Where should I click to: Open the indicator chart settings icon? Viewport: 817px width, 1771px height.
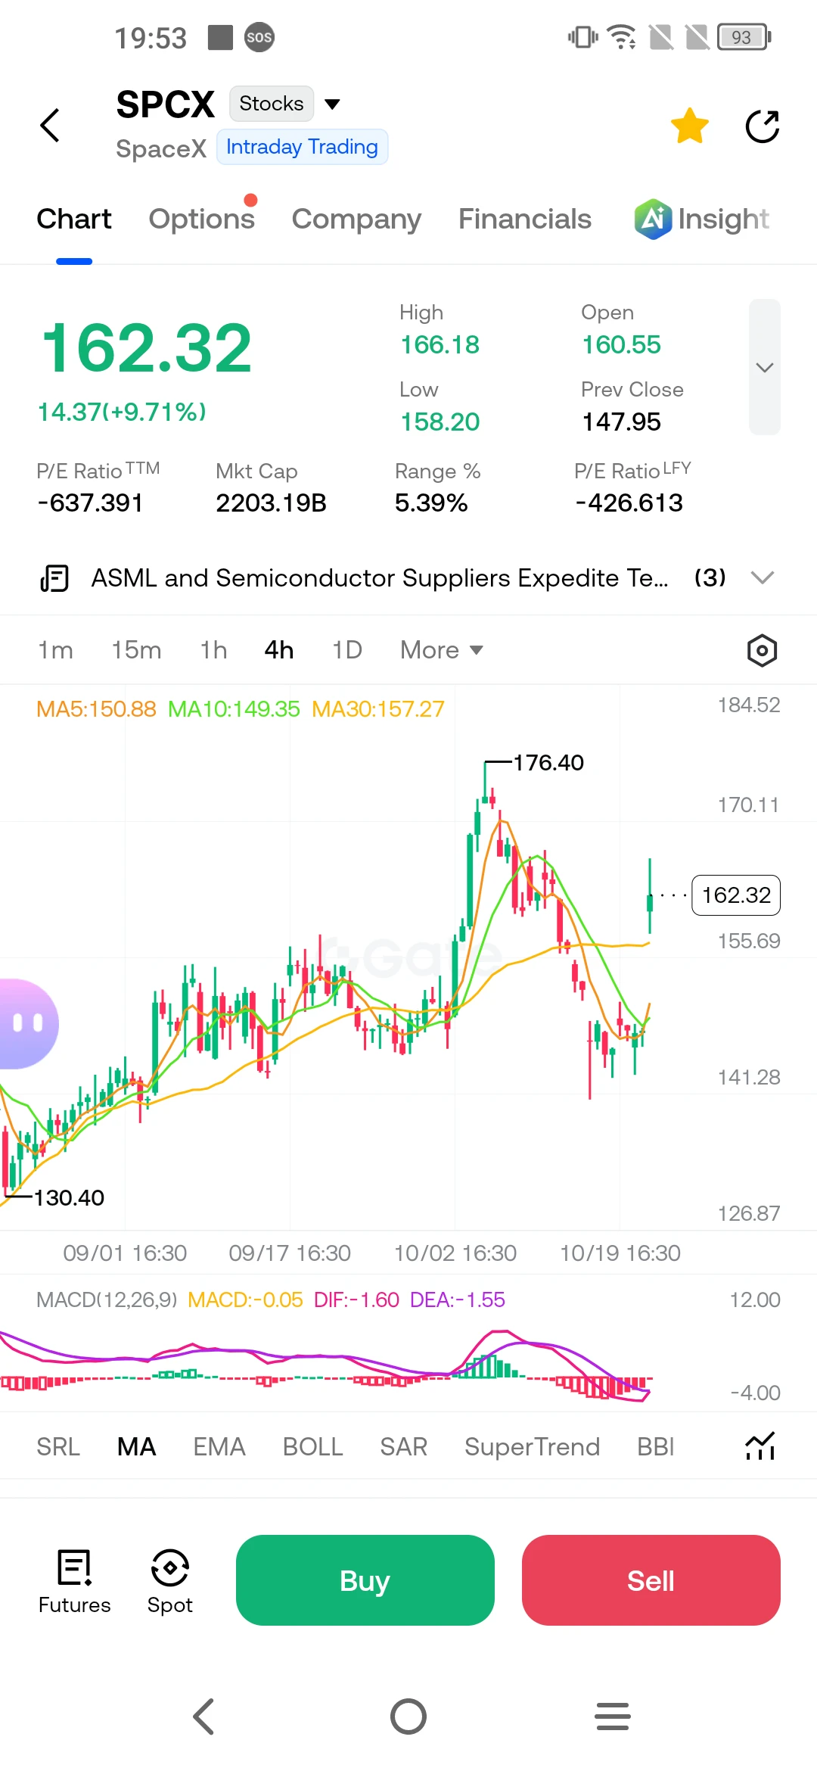[x=760, y=1446]
